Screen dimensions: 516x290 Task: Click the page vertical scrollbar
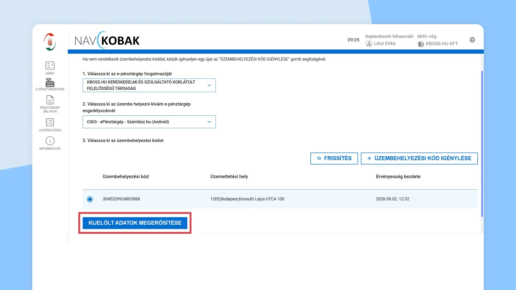point(482,144)
